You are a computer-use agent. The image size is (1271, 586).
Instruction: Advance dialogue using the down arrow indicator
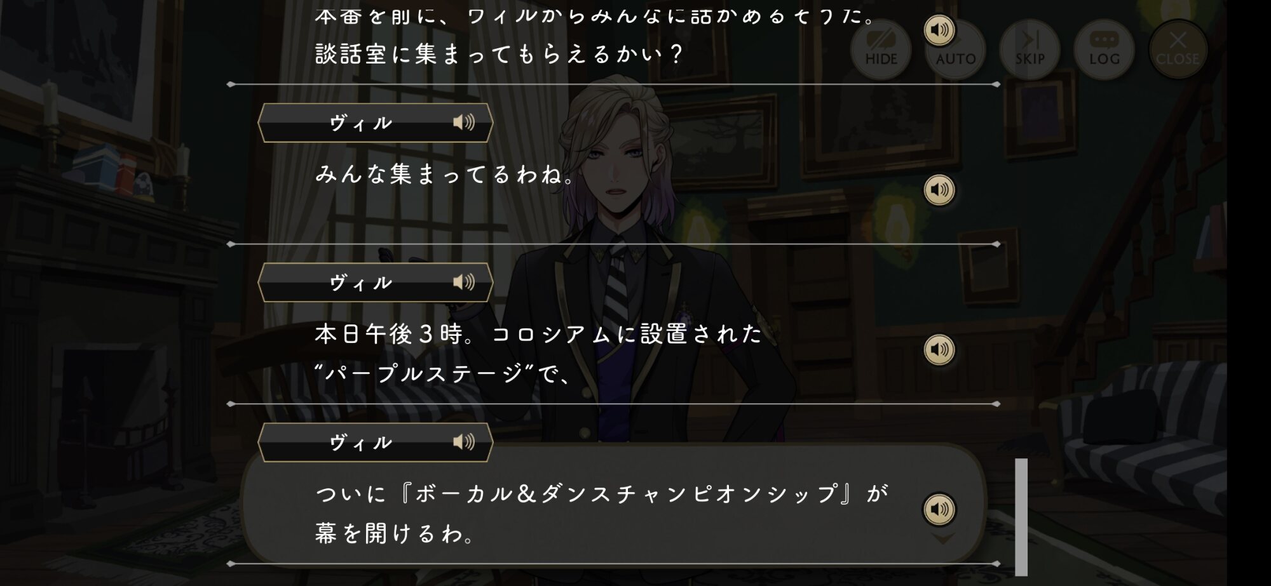click(942, 539)
